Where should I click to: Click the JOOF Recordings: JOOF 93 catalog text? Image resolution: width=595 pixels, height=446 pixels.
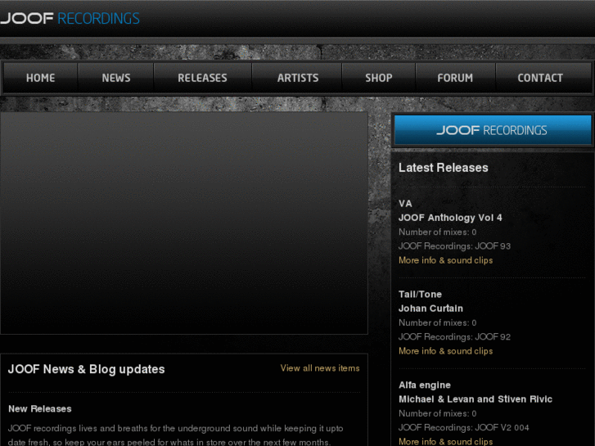[454, 246]
